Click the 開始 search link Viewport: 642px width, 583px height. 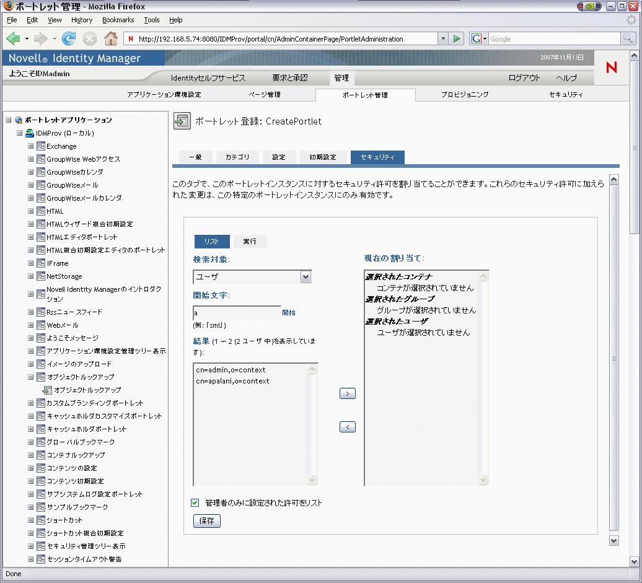(x=289, y=312)
